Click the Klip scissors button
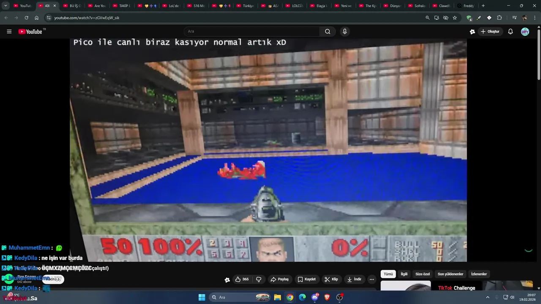Image resolution: width=541 pixels, height=304 pixels. pyautogui.click(x=331, y=279)
